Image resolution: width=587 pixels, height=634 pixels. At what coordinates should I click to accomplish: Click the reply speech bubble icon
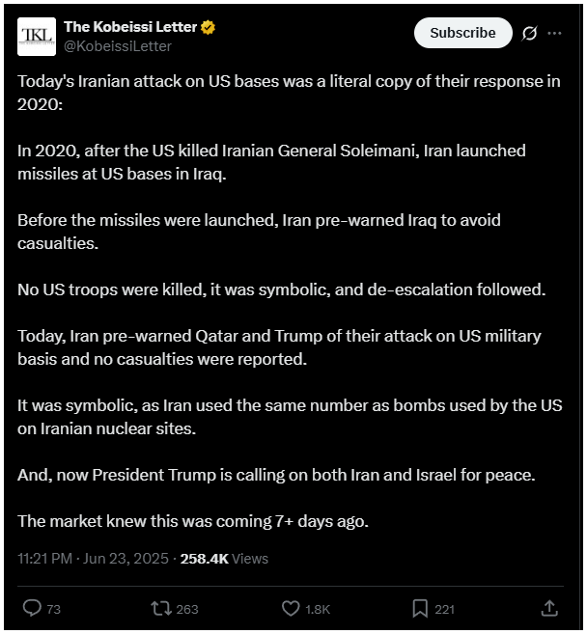pos(32,608)
